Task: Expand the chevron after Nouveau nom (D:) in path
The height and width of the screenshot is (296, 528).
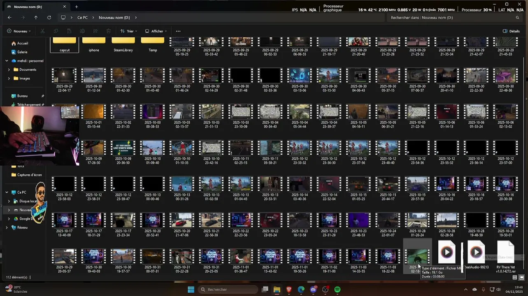Action: (x=136, y=18)
